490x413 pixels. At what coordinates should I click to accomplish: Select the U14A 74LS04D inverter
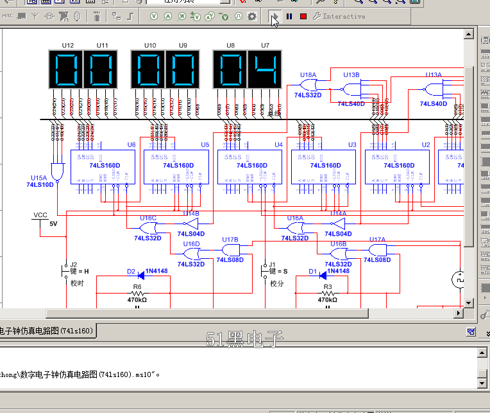coord(339,224)
